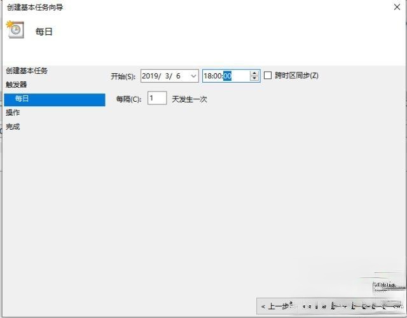
Task: Click the 天发生一次 label text
Action: point(190,99)
